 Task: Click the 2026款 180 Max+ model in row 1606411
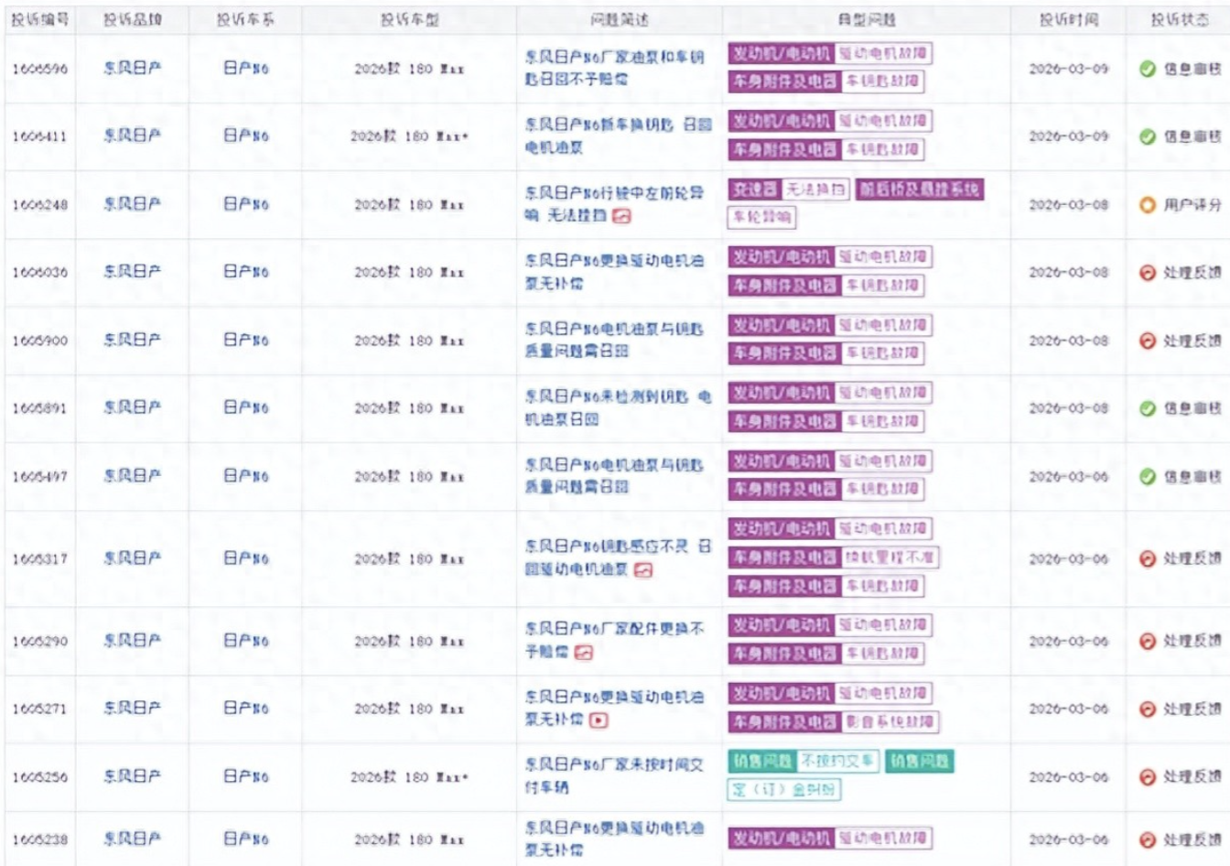click(x=409, y=136)
